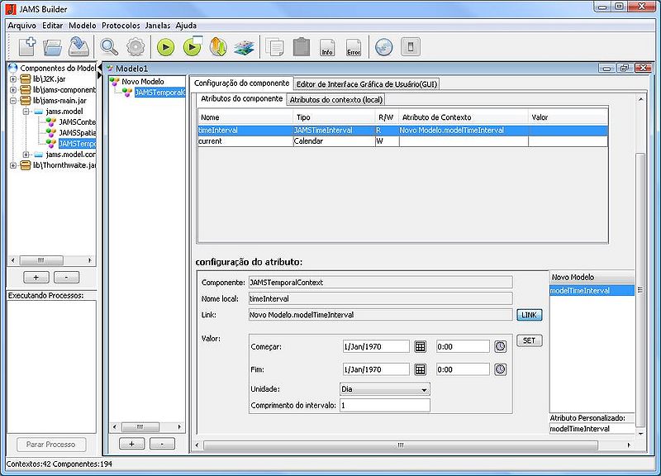This screenshot has height=476, width=661.
Task: Open the Info log via the Info icon
Action: click(326, 46)
